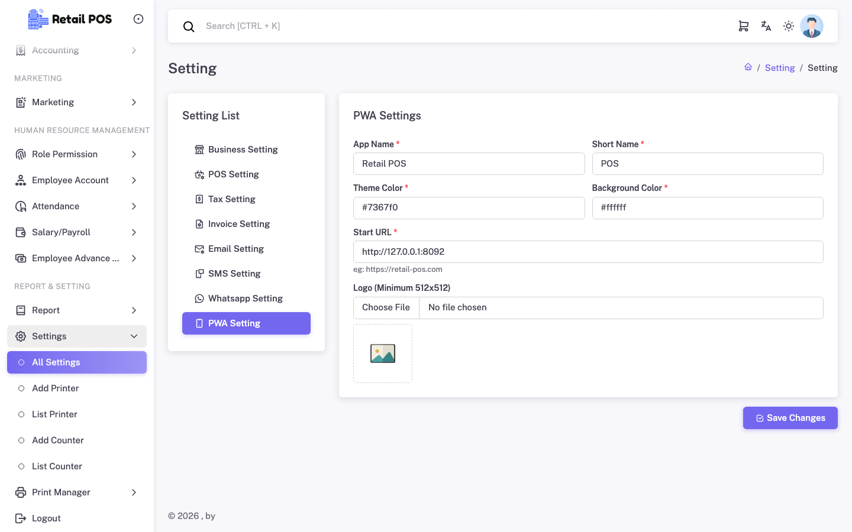Click the Setting breadcrumb link

(x=780, y=68)
